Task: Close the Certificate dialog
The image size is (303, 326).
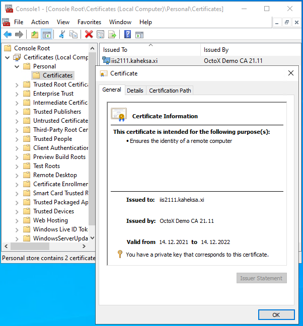Action: (x=291, y=73)
